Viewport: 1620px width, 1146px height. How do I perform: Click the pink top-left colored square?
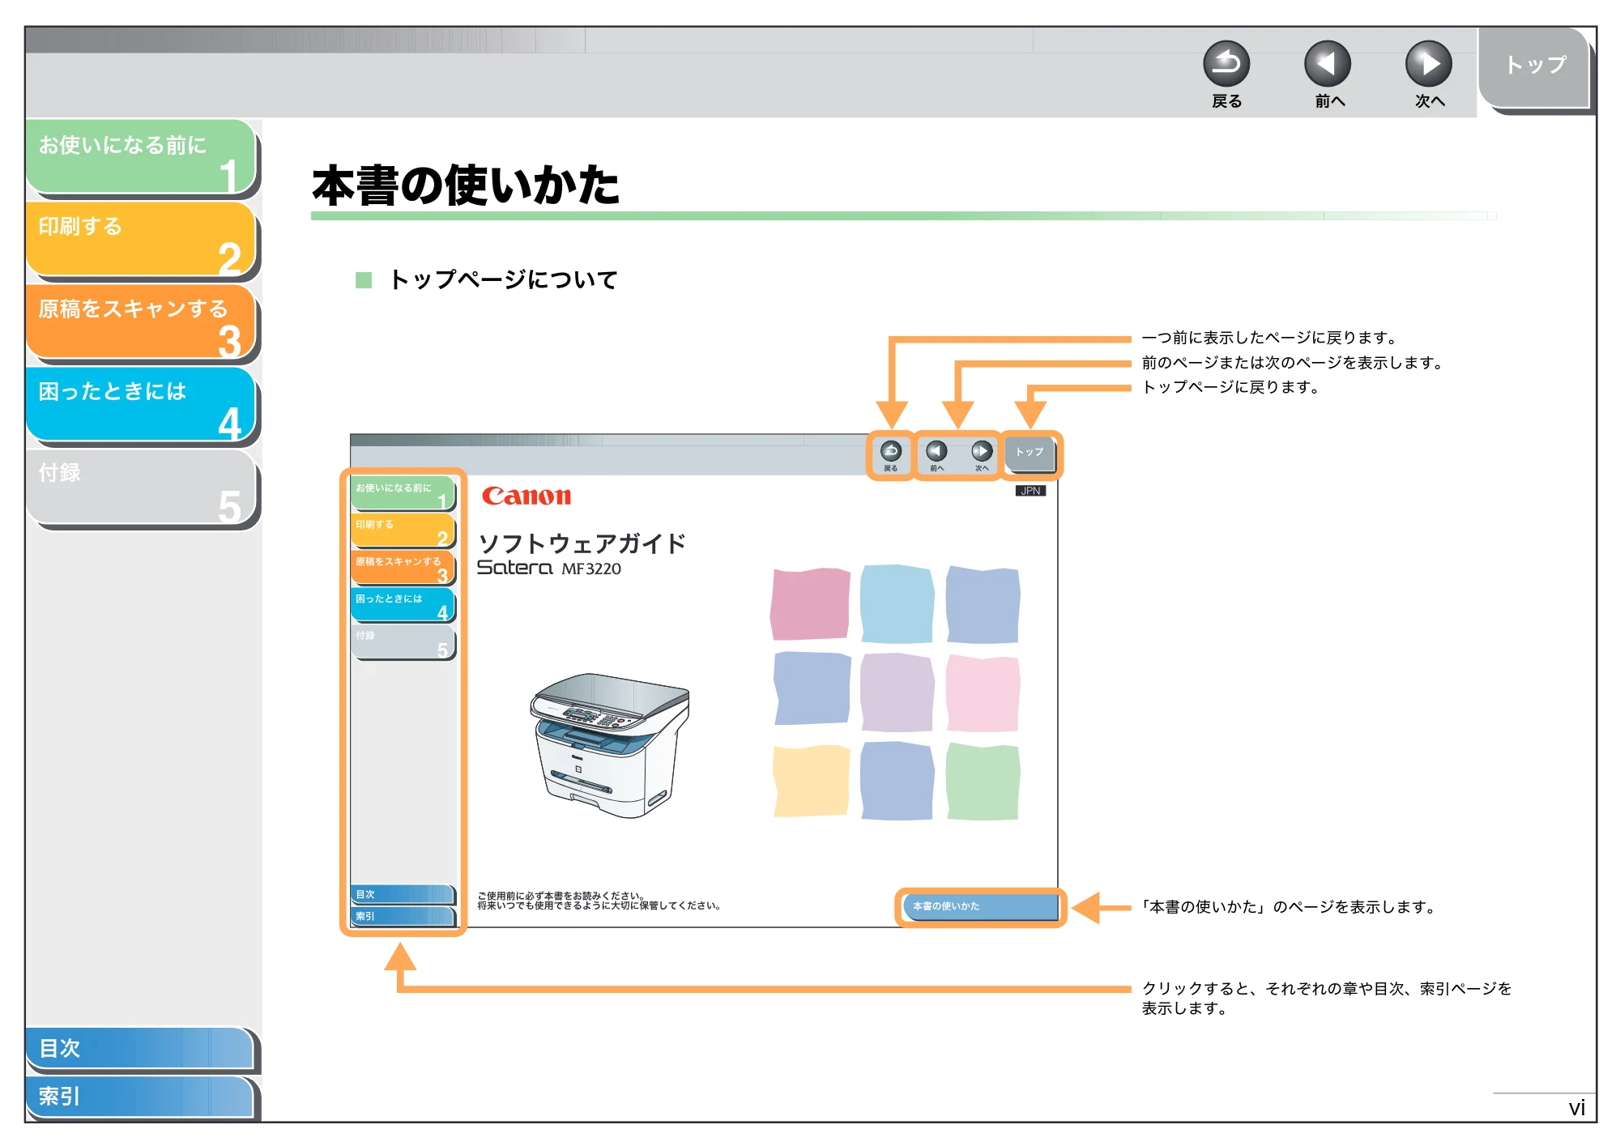point(810,604)
